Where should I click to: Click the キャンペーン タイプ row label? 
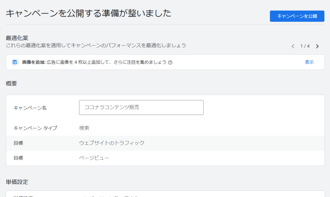35,128
